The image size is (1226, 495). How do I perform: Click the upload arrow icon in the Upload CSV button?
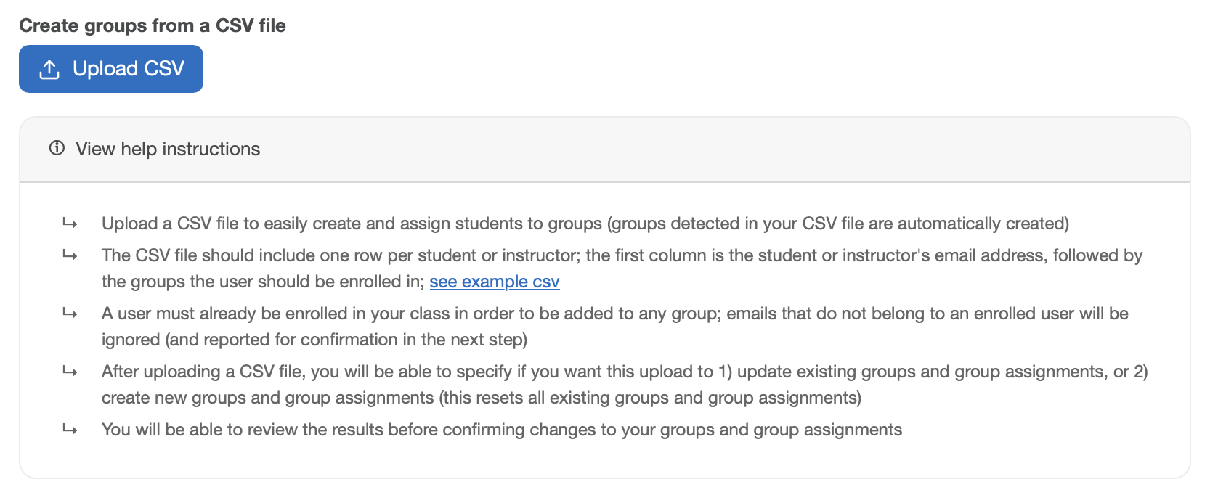(x=49, y=70)
